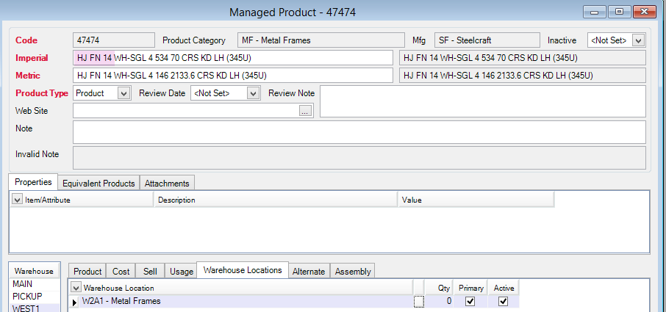This screenshot has width=666, height=312.
Task: Toggle the Primary checkbox for W2A1
Action: point(470,301)
